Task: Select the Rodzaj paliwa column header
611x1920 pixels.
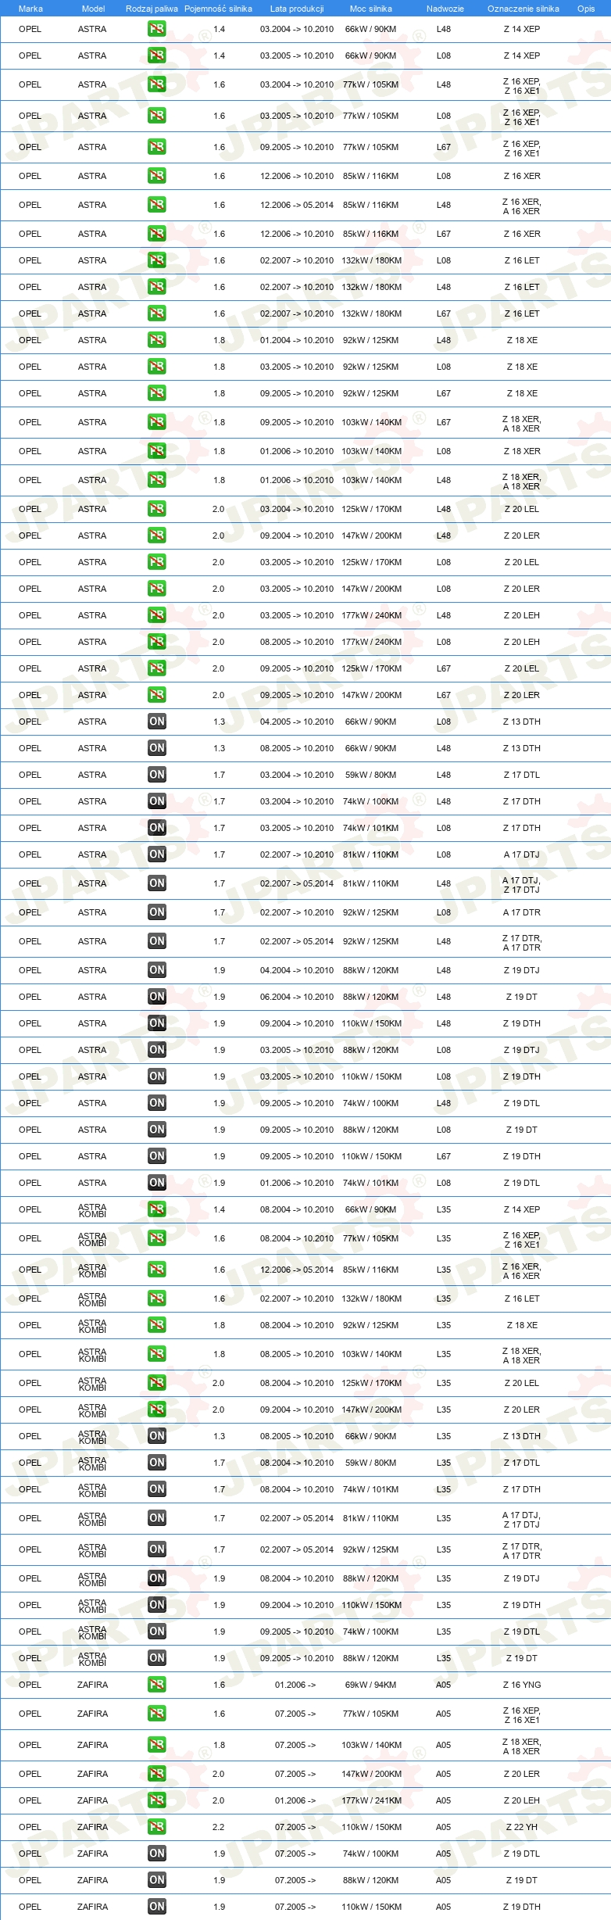Action: pos(152,9)
